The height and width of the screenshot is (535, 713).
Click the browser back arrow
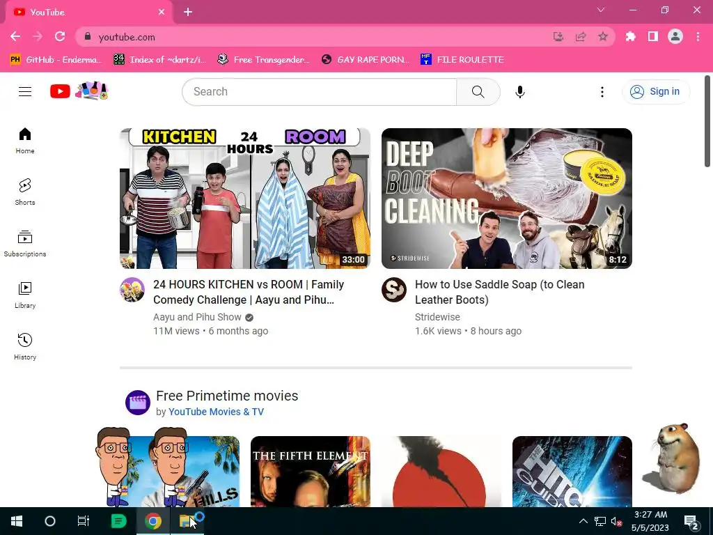pos(15,36)
